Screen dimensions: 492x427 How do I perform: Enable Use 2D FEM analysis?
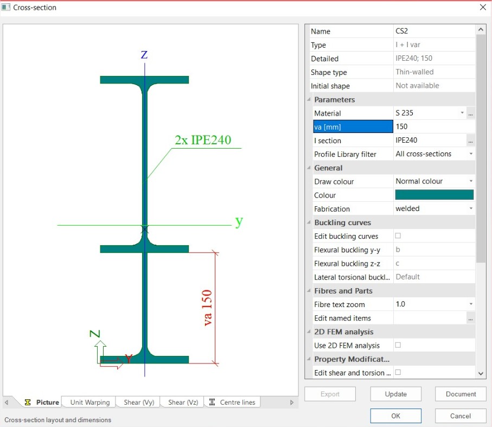tap(398, 345)
